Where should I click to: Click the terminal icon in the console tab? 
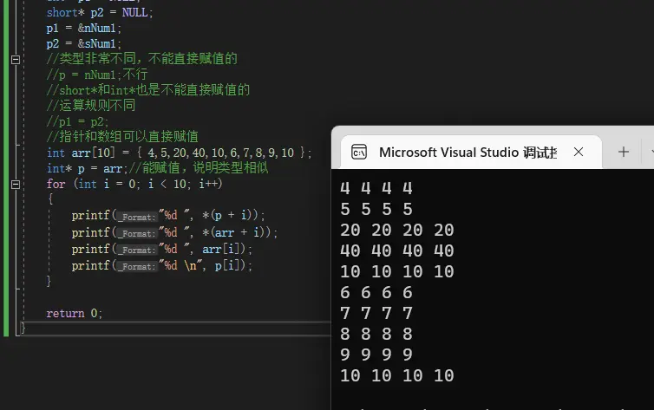coord(358,153)
